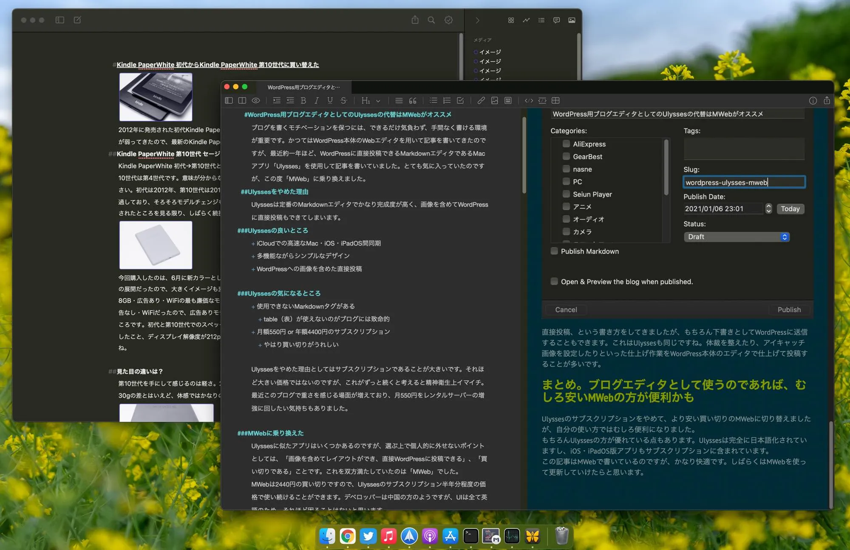Select the WordPress用ブログエディタ document tab
This screenshot has height=550, width=850.
pyautogui.click(x=303, y=87)
